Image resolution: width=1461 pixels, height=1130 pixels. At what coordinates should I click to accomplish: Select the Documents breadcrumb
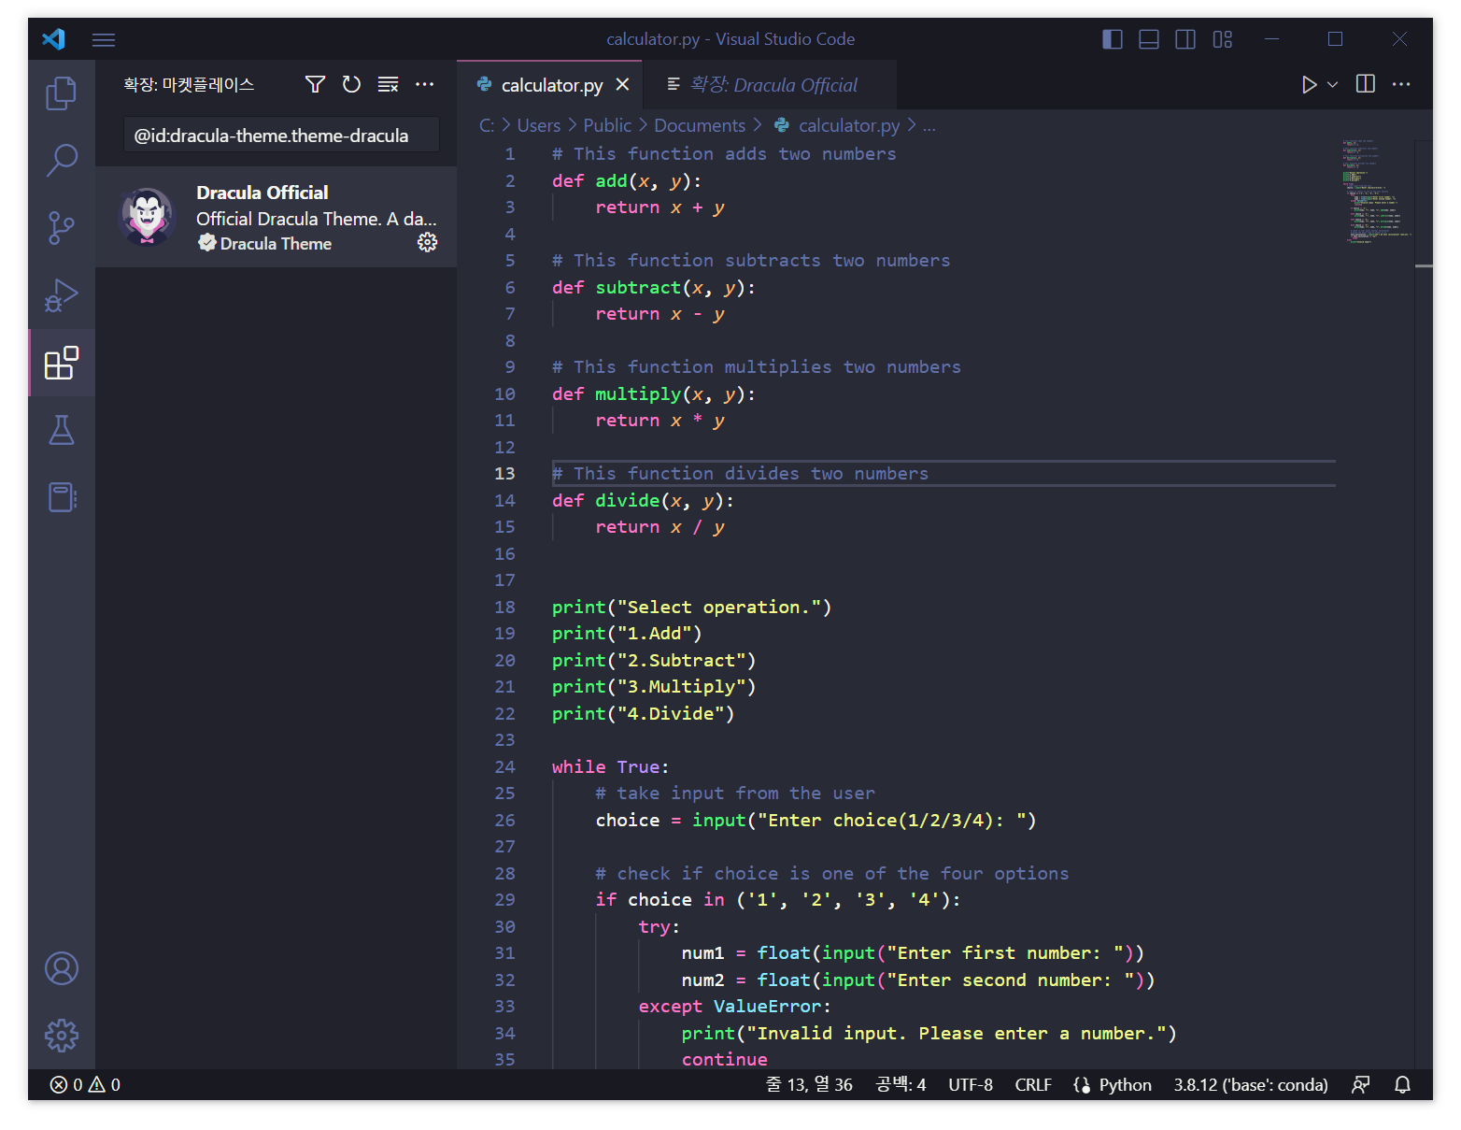(700, 125)
